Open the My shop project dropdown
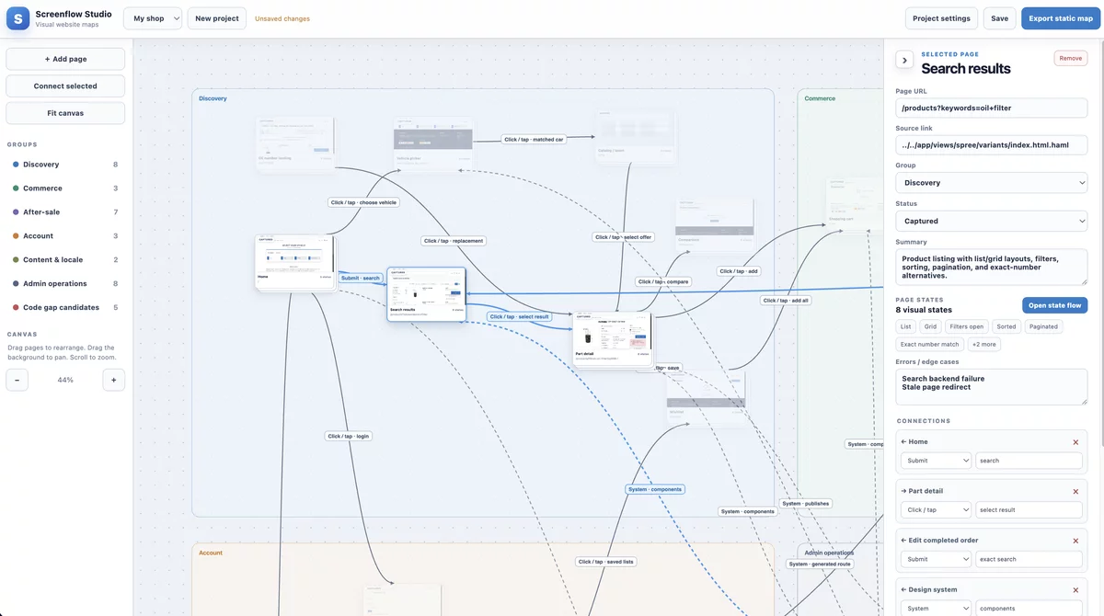This screenshot has width=1104, height=616. tap(153, 18)
